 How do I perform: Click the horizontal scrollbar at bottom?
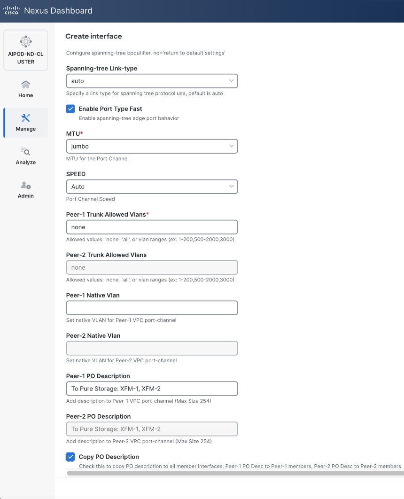coord(235,473)
